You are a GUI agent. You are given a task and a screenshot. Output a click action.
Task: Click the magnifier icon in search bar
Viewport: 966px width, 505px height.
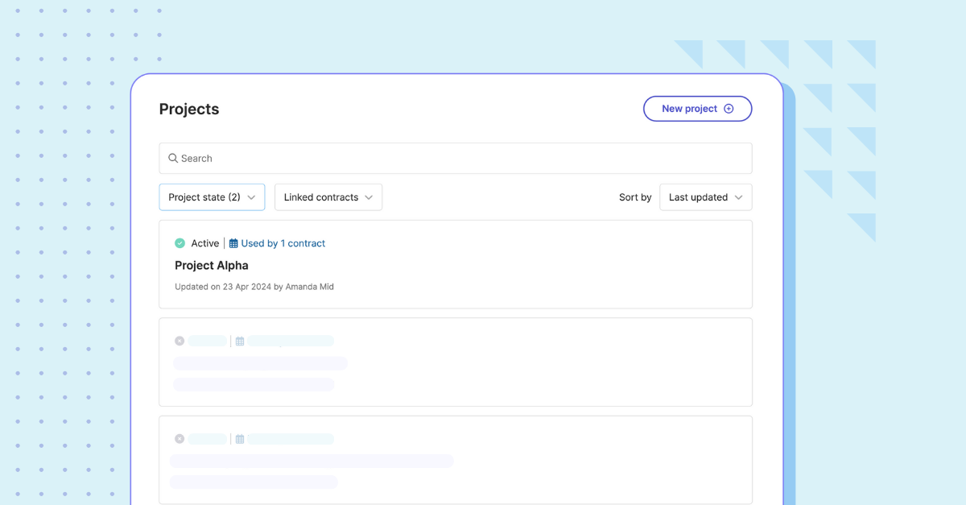tap(173, 159)
